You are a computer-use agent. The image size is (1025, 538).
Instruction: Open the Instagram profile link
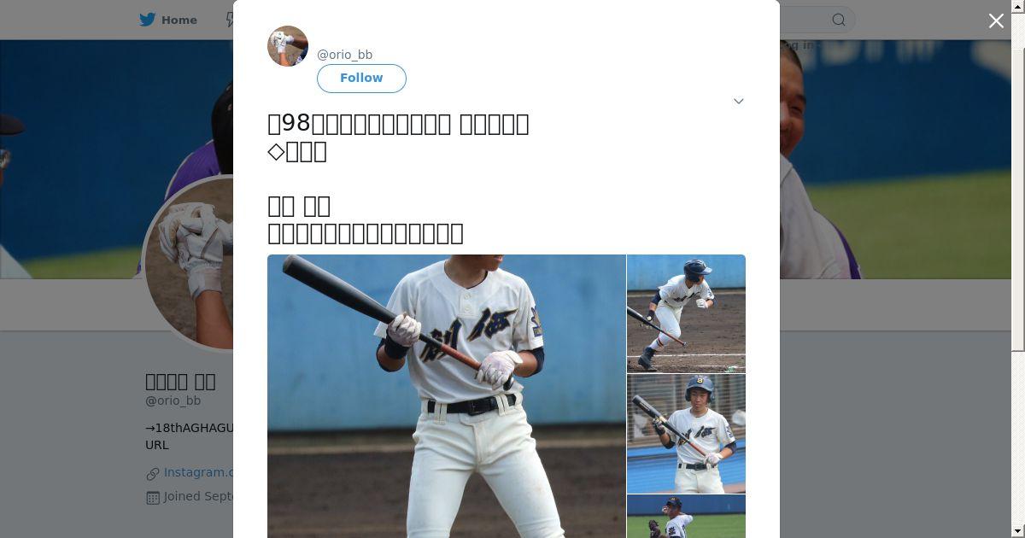(198, 472)
